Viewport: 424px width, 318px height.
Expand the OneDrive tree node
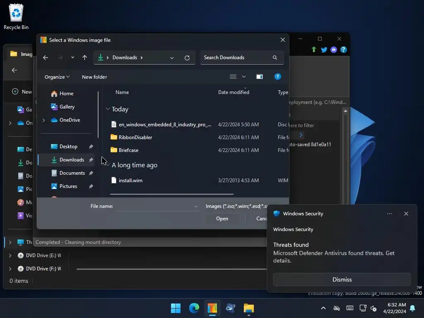(x=43, y=120)
